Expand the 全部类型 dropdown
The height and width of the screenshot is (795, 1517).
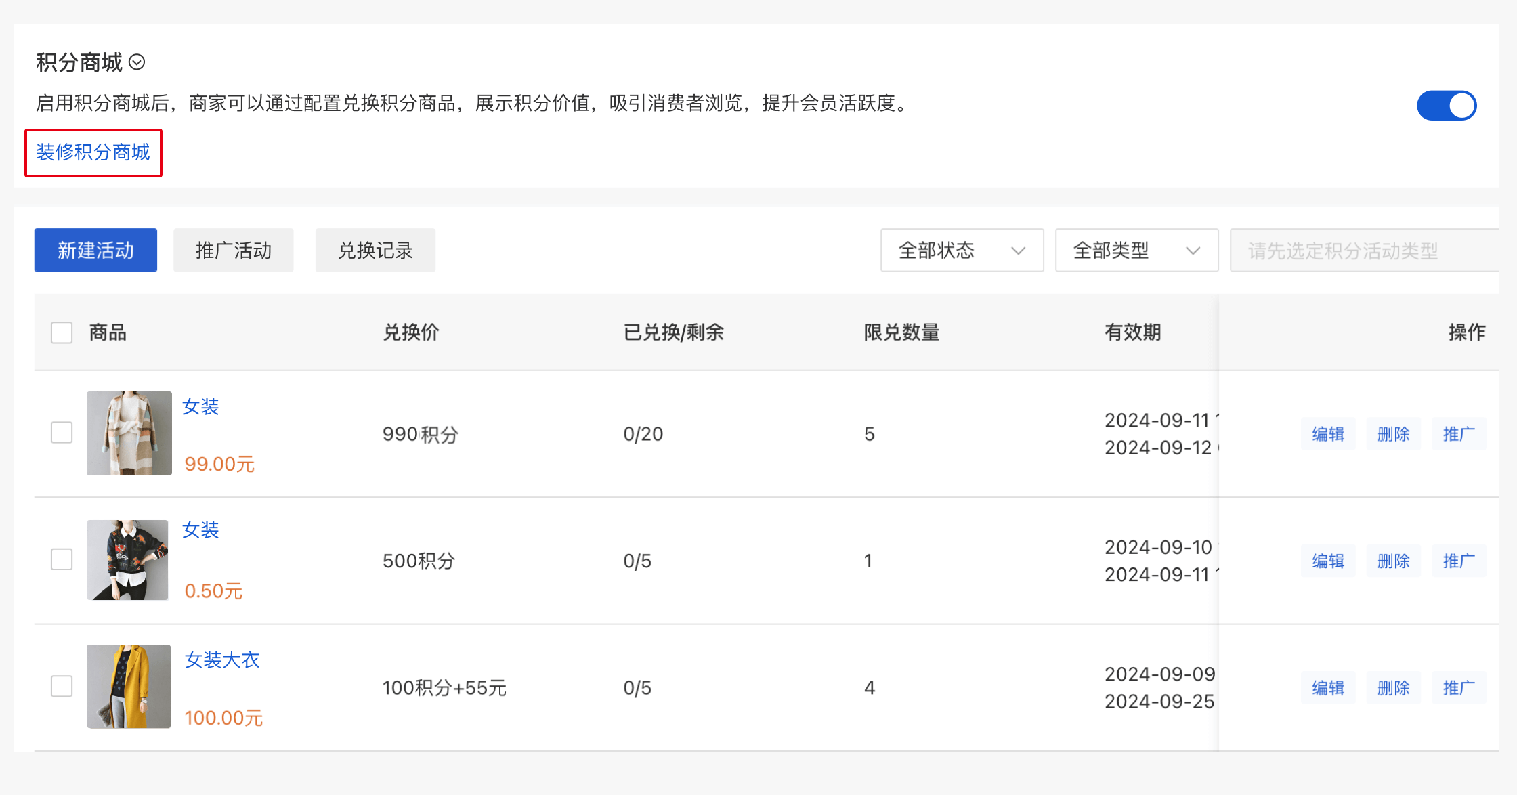(1136, 251)
